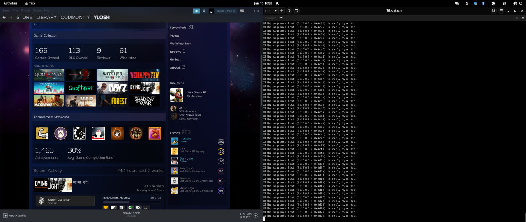
Task: Click the treasure chest achievement badge
Action: pyautogui.click(x=155, y=133)
